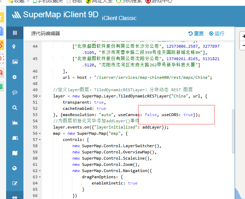Image resolution: width=245 pixels, height=199 pixels.
Task: Click the 源代码编辑器 panel title
Action: (x=45, y=34)
